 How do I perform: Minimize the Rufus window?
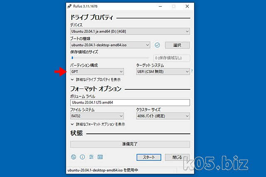click(x=160, y=6)
